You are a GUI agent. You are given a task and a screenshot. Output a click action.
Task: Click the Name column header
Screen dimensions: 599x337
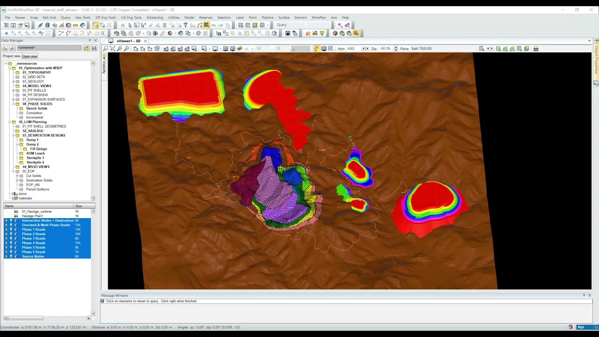[38, 206]
